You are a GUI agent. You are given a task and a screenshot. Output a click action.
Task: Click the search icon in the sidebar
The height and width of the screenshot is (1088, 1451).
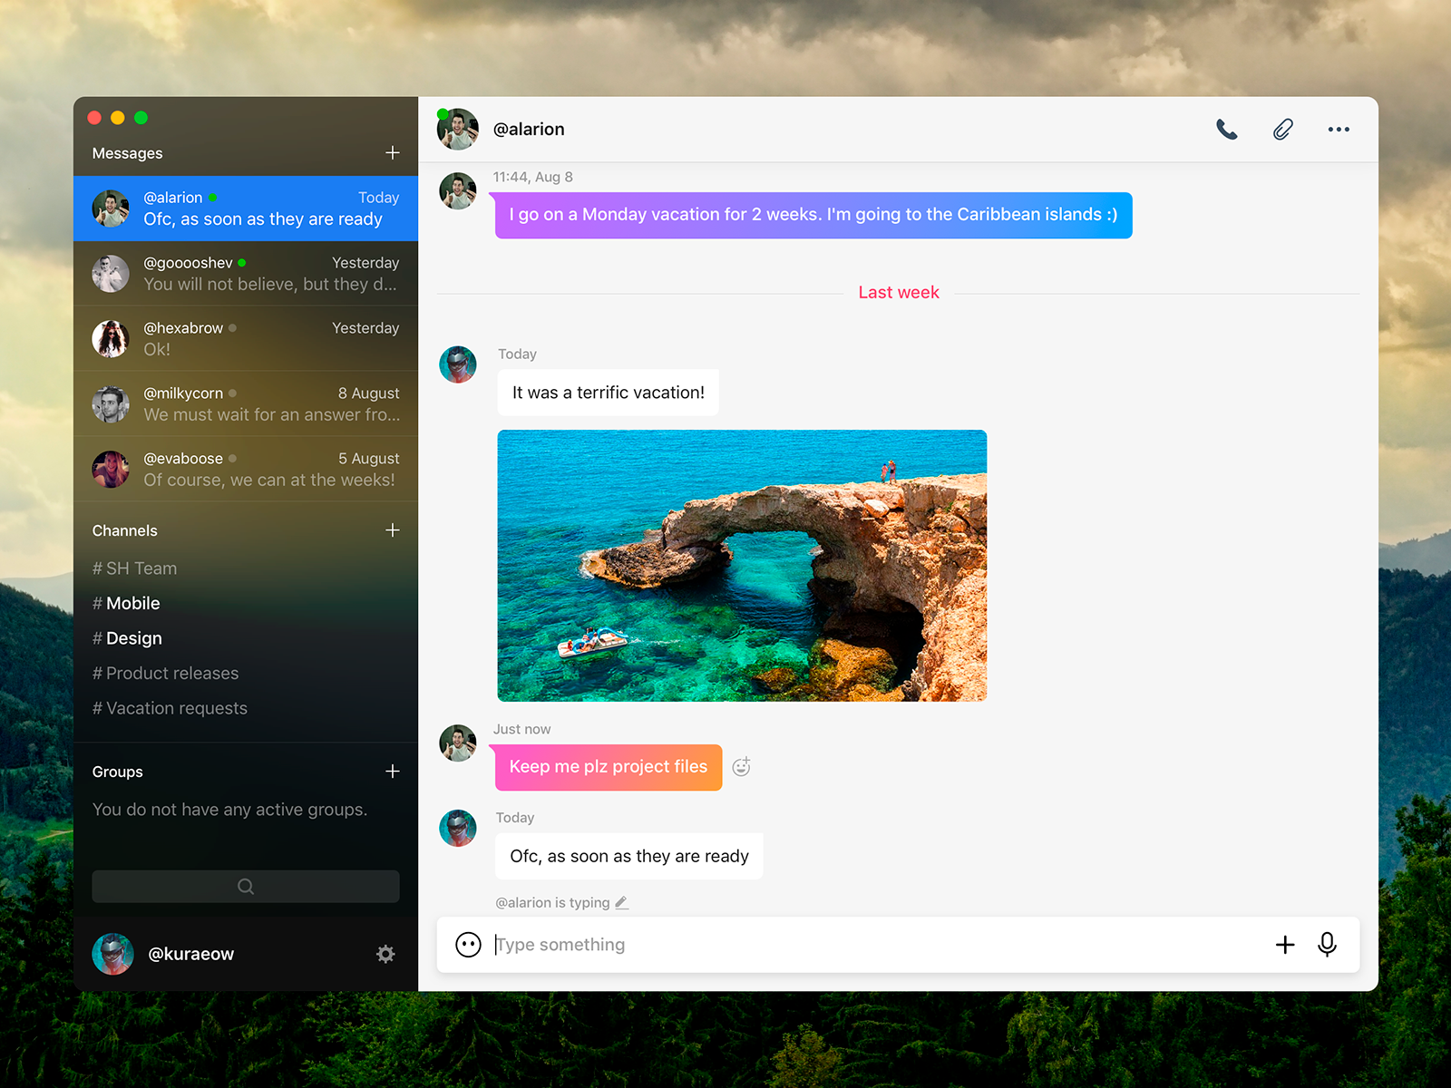click(245, 887)
